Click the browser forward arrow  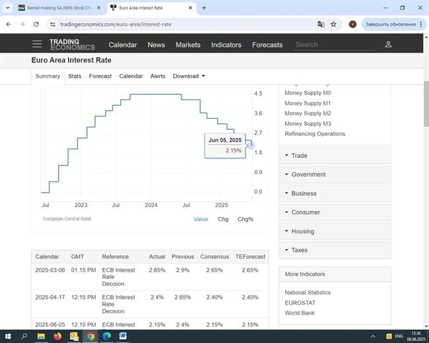click(x=22, y=24)
